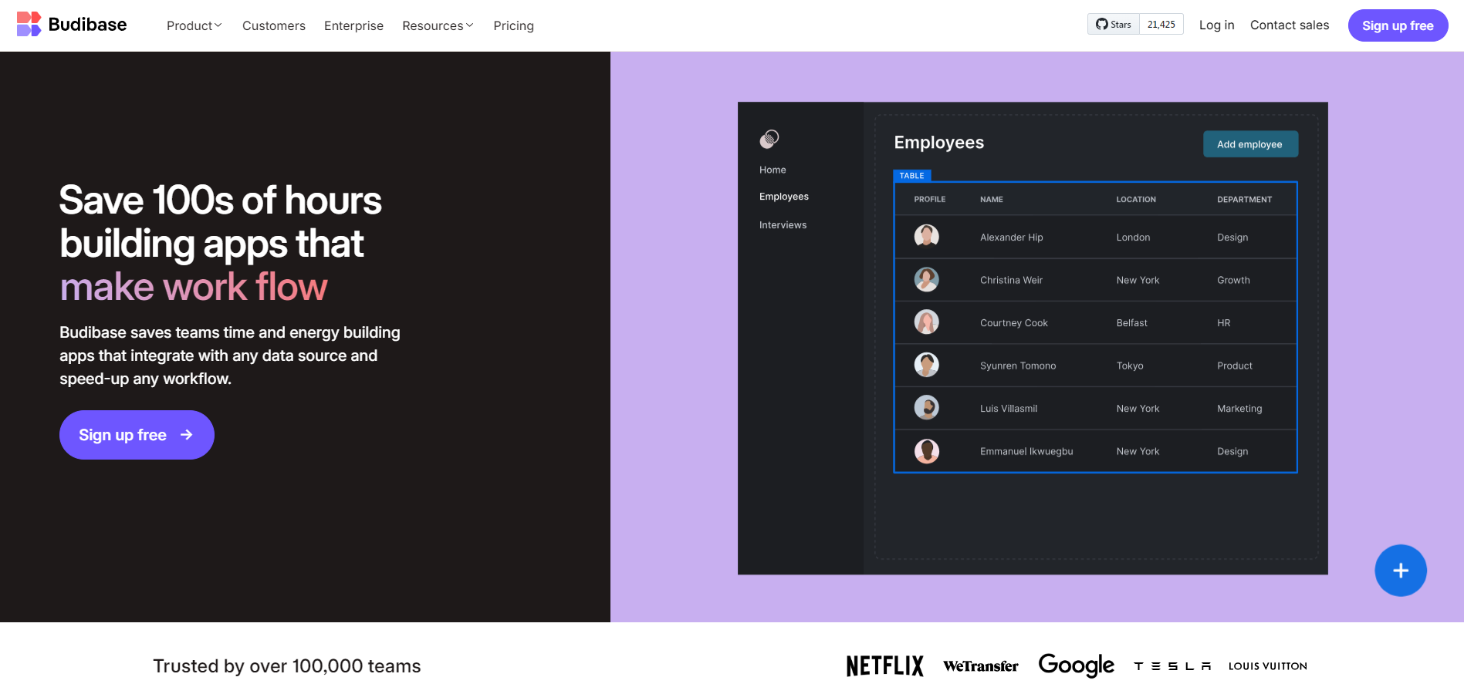Click the Log in link

[x=1216, y=25]
